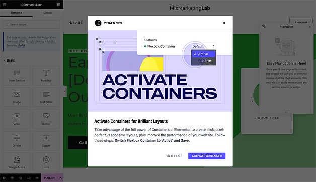The image size is (316, 182).
Task: Click the Got It link
Action: click(22, 46)
